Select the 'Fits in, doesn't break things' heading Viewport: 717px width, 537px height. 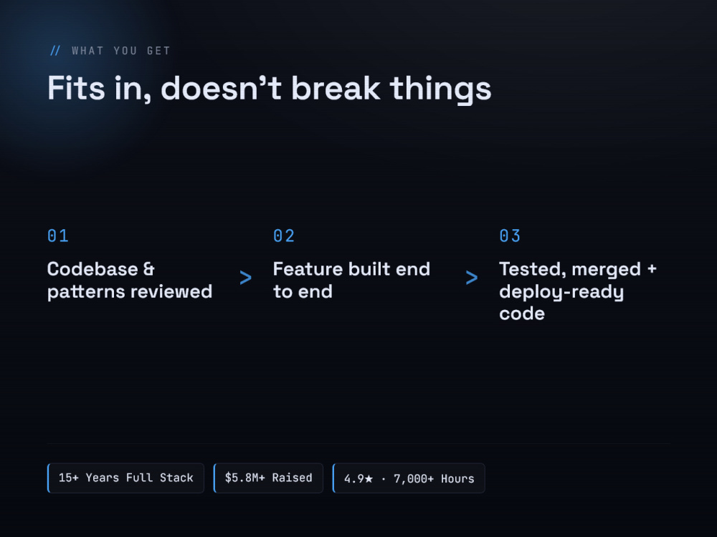tap(270, 89)
